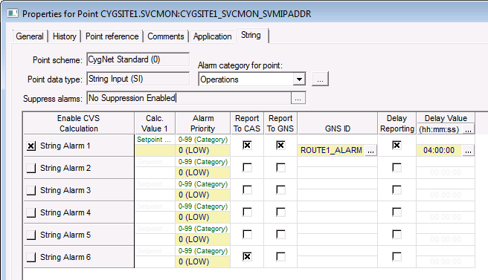Select the String Alarm 5 priority 0 (LOW)
The width and height of the screenshot is (488, 280).
point(203,240)
